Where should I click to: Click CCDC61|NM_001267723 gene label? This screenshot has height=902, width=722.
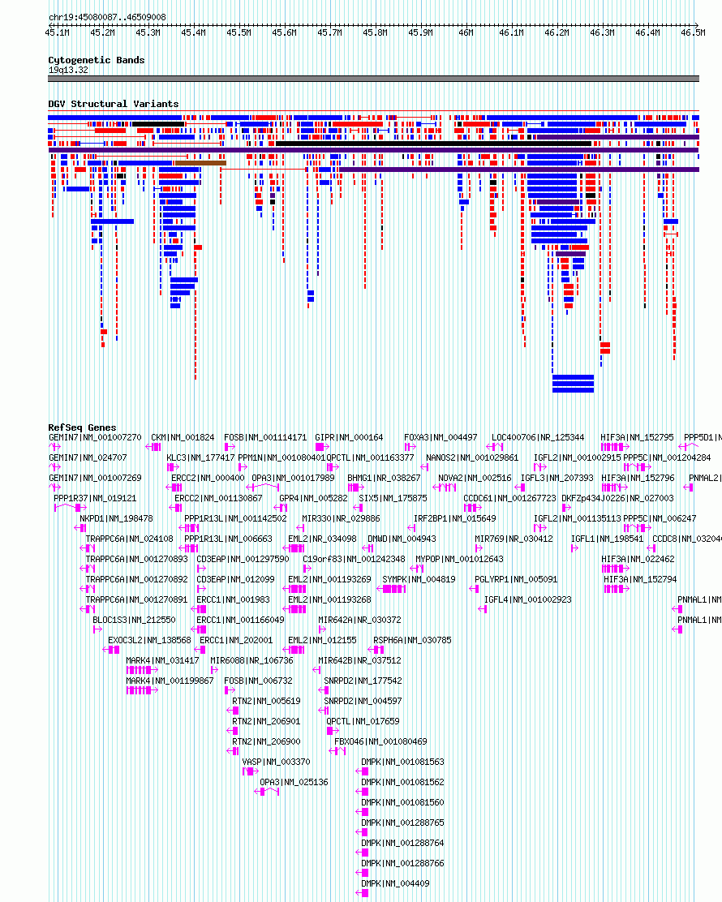pyautogui.click(x=509, y=497)
